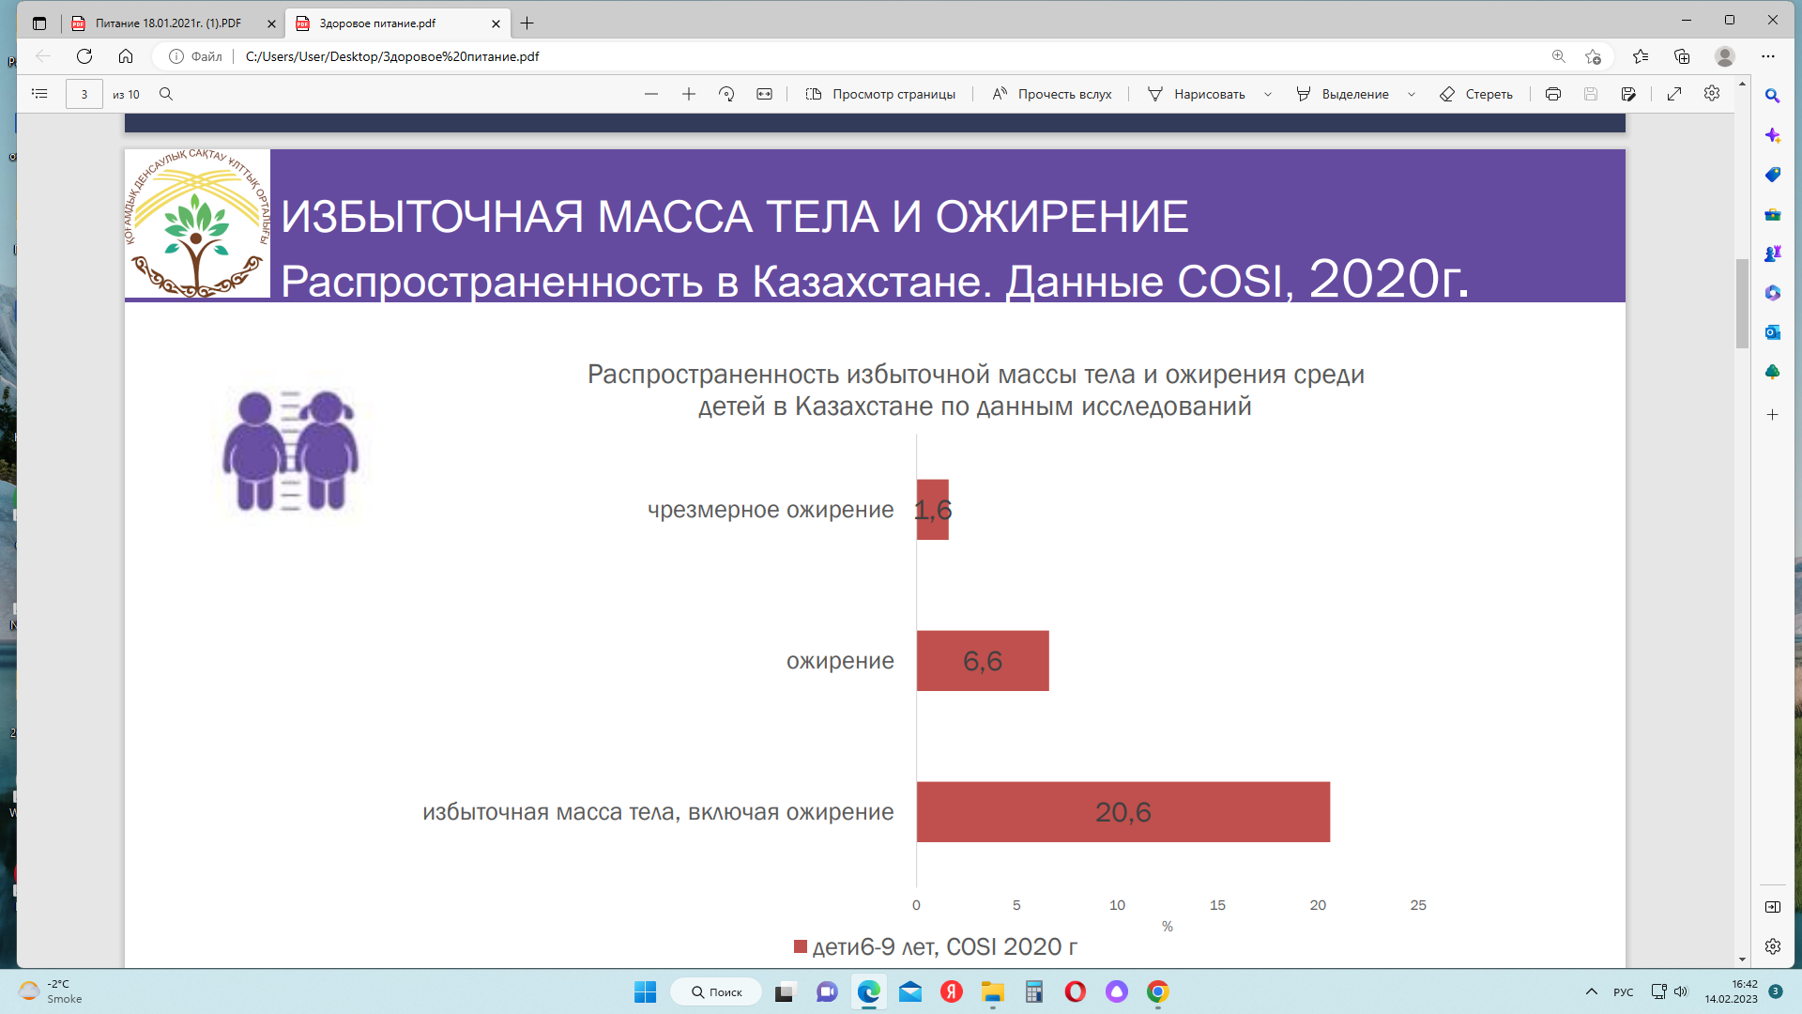Screen dimensions: 1802x1014
Task: Add this page to favorites
Action: pos(1593,56)
